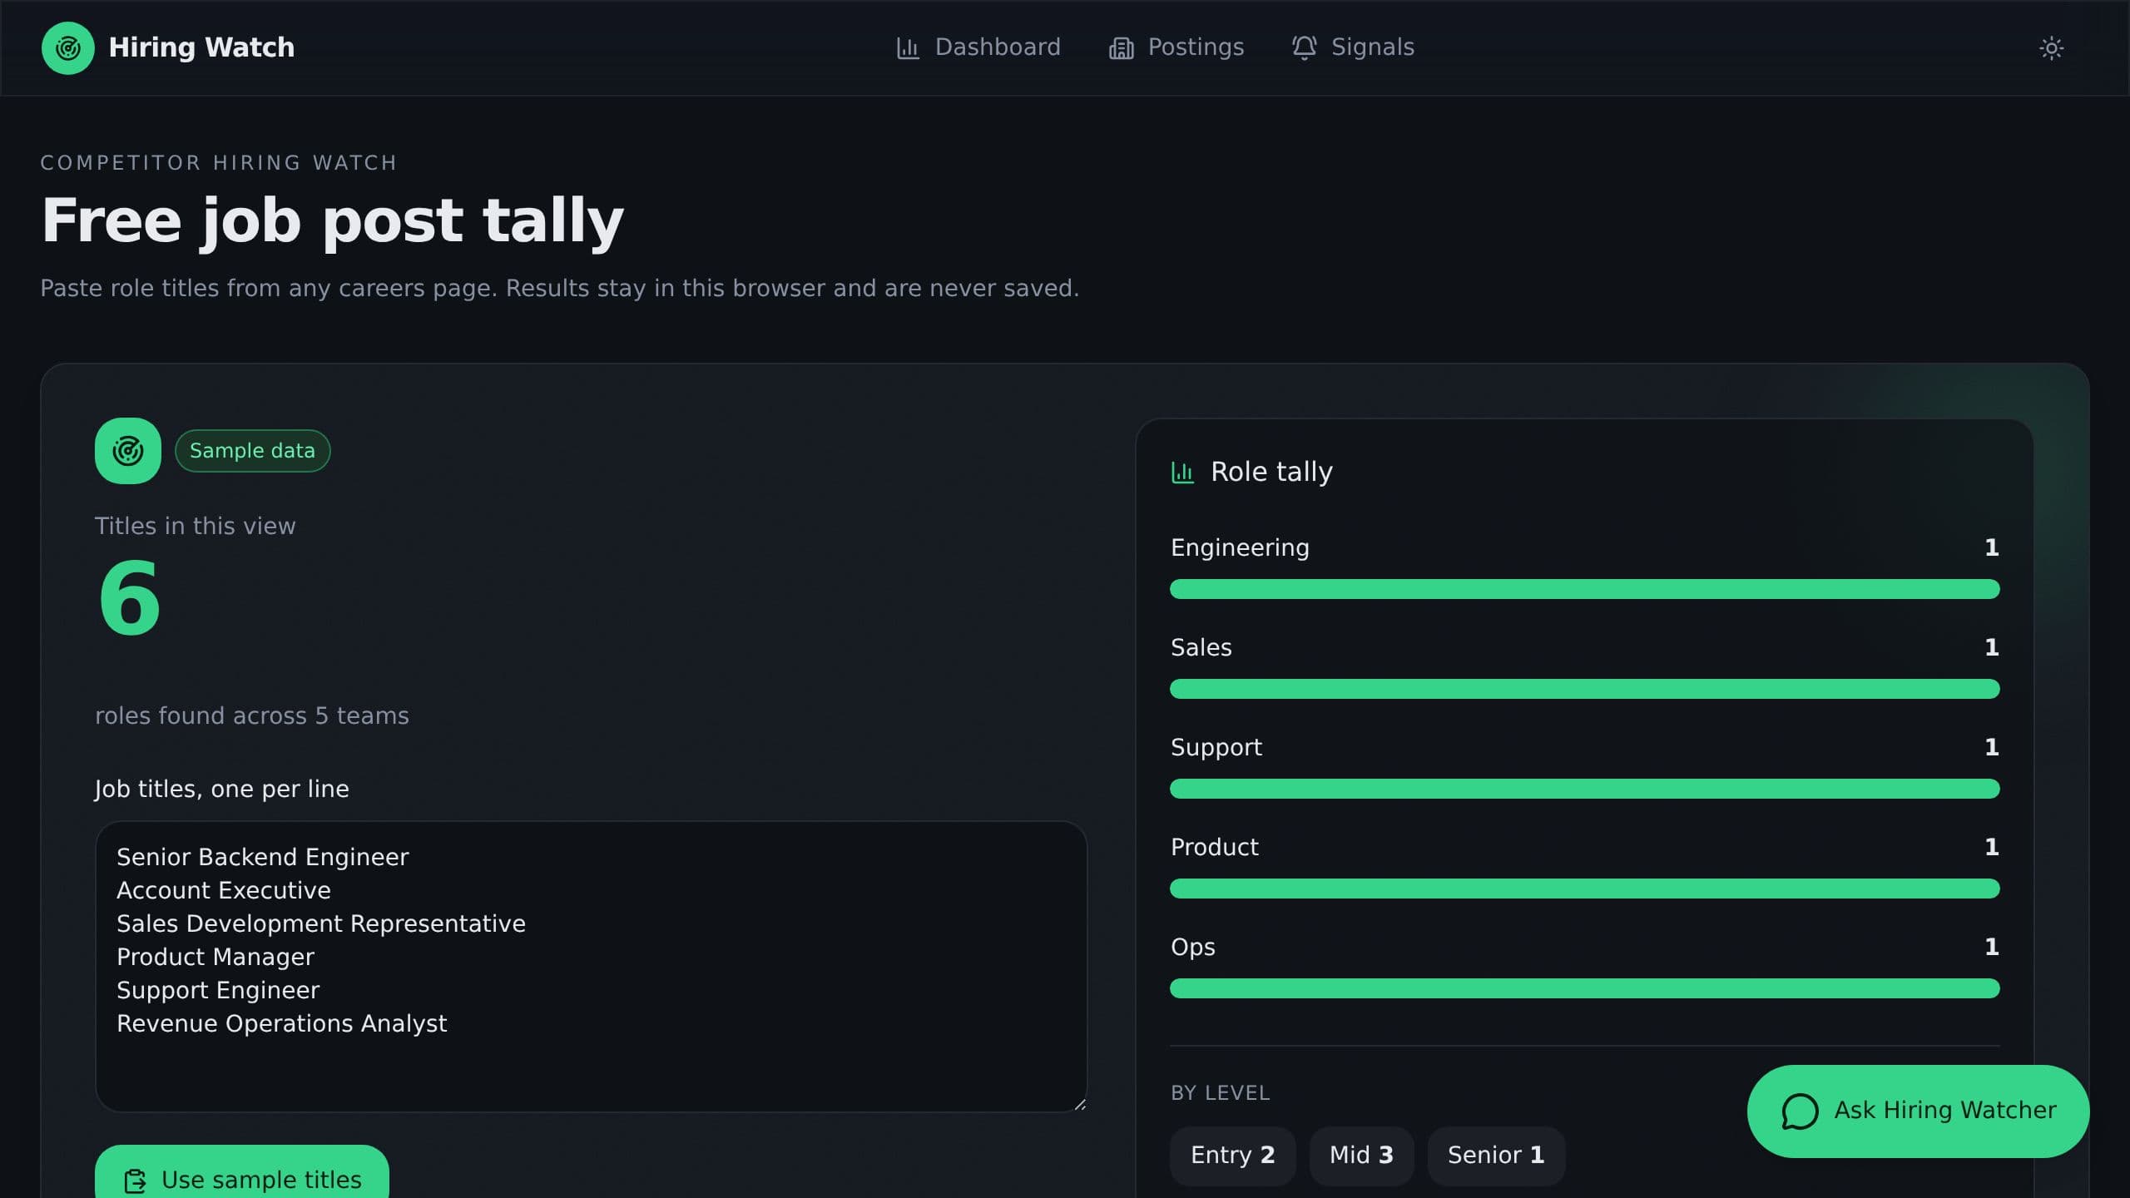The width and height of the screenshot is (2130, 1198).
Task: Select the Mid 3 level chip
Action: point(1361,1156)
